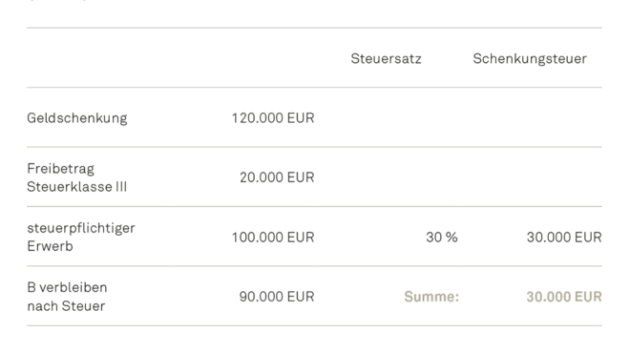Click the text nach Steuer
This screenshot has height=353, width=630.
tap(66, 306)
